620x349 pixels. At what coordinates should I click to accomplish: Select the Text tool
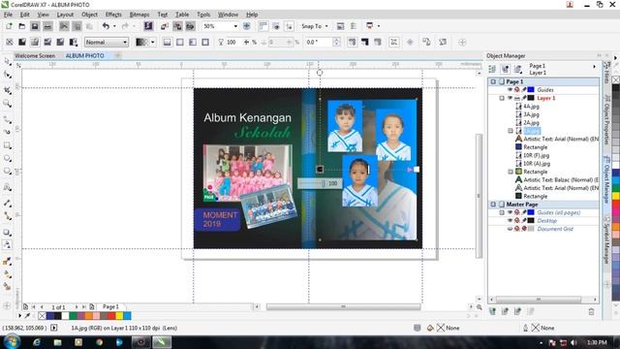(7, 187)
